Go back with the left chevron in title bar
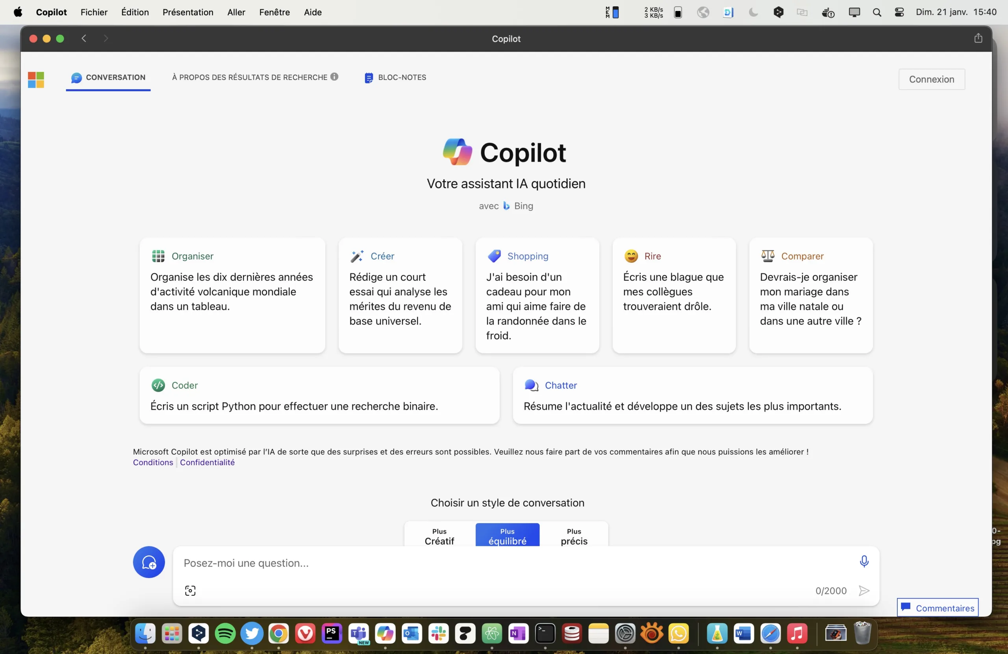This screenshot has height=654, width=1008. pos(84,39)
